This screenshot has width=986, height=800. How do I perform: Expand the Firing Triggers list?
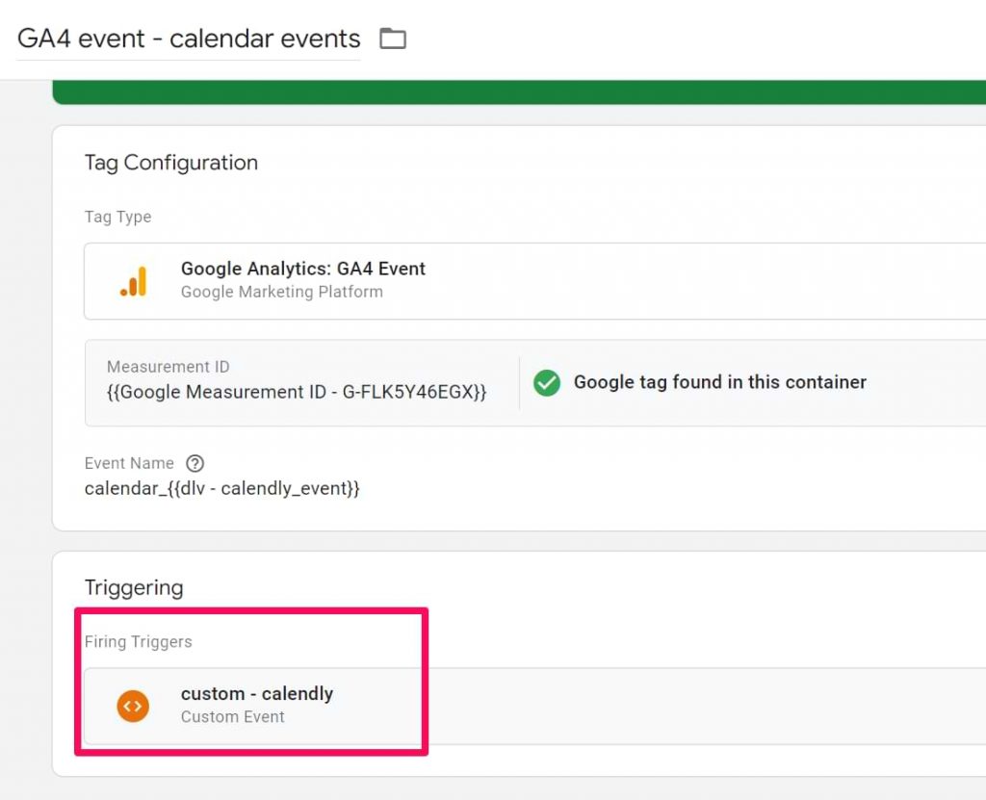click(x=139, y=641)
